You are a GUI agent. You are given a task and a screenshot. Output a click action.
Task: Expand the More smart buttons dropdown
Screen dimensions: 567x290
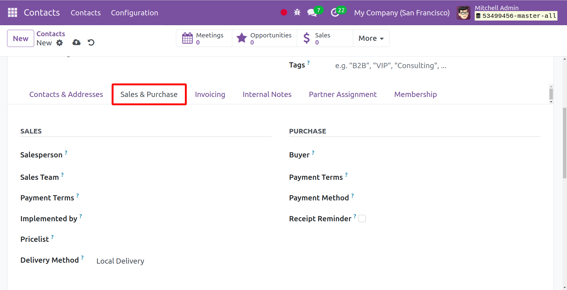pos(371,38)
